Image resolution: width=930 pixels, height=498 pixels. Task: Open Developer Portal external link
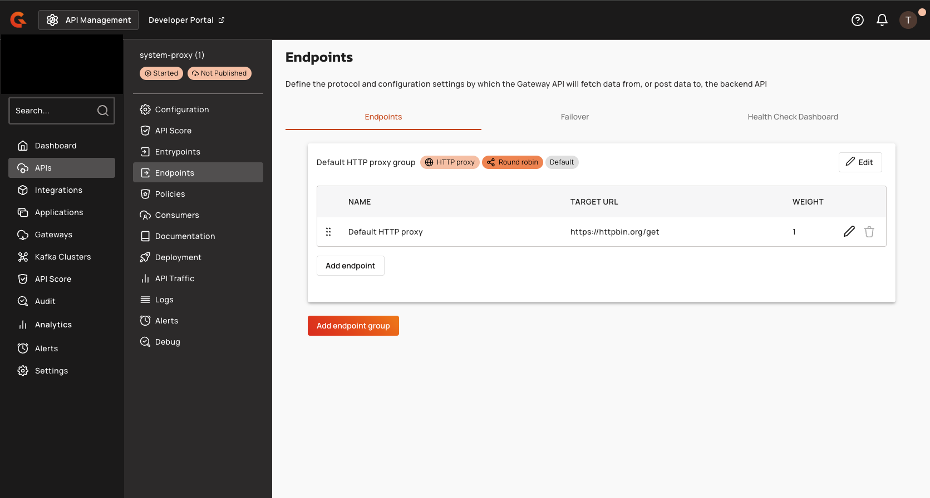tap(186, 20)
